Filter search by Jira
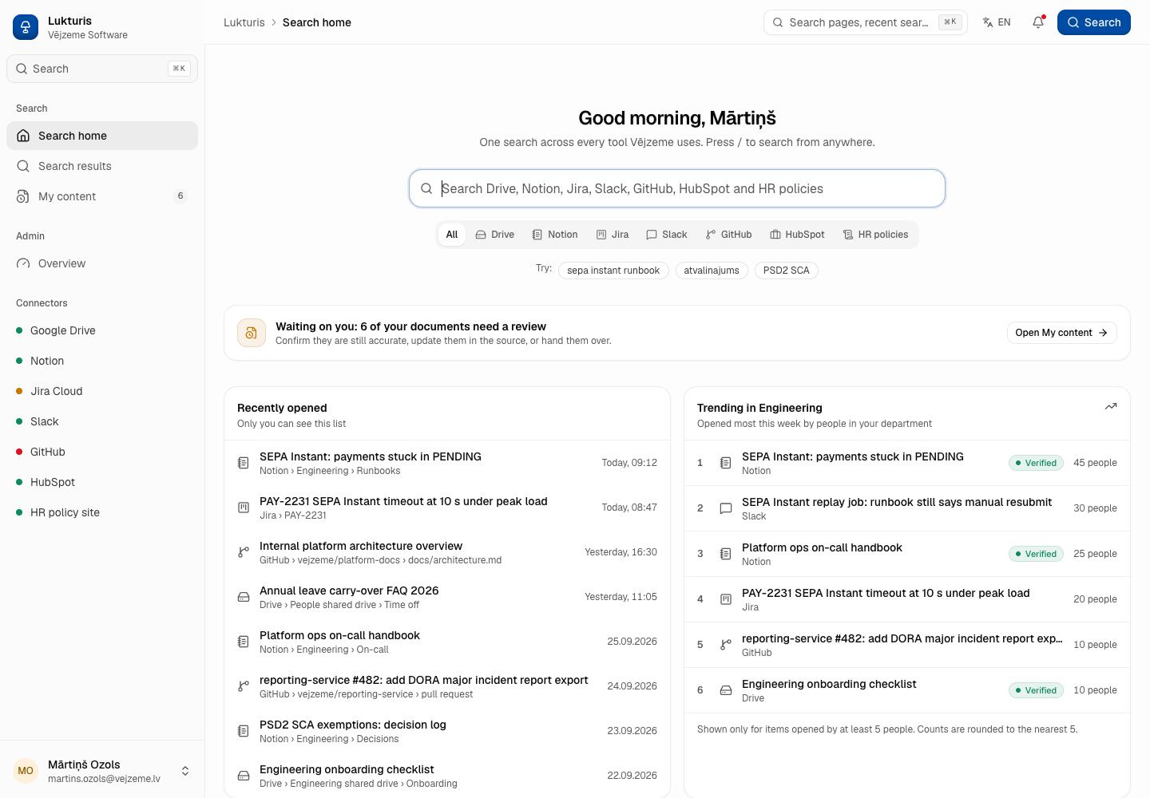This screenshot has width=1150, height=798. 613,235
